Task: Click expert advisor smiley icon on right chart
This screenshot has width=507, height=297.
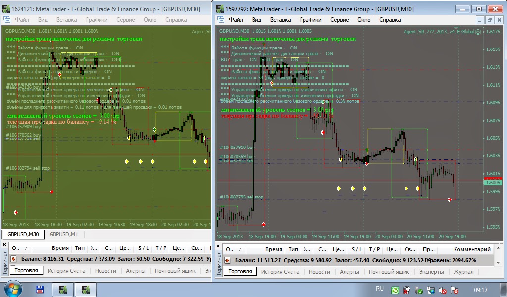Action: pos(478,32)
